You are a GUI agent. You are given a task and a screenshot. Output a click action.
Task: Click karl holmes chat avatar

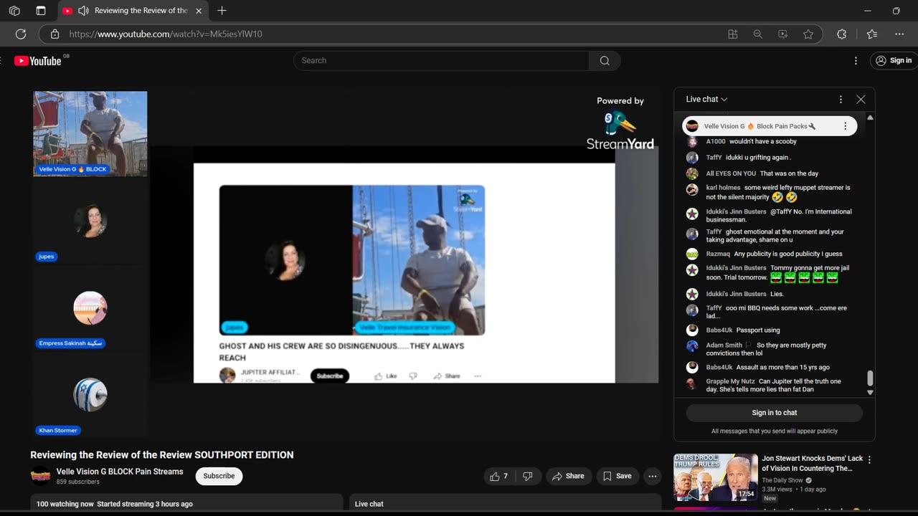pos(692,190)
